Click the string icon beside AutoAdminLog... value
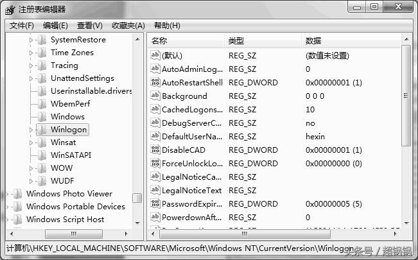Screen dimensions: 418x260 [155, 69]
